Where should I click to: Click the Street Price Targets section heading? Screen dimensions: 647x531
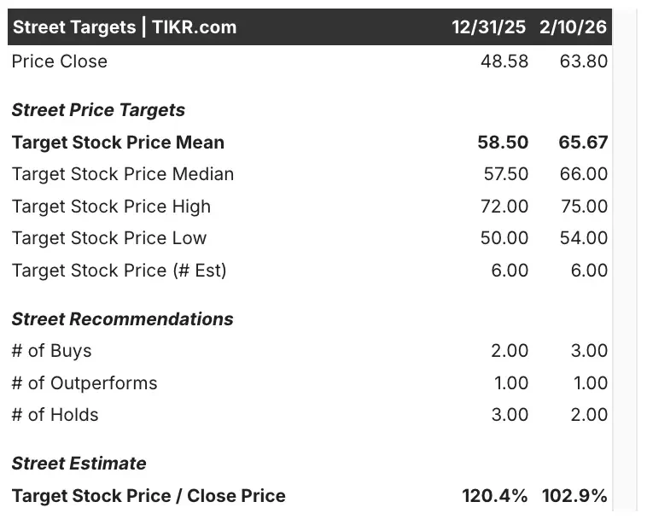pos(98,110)
